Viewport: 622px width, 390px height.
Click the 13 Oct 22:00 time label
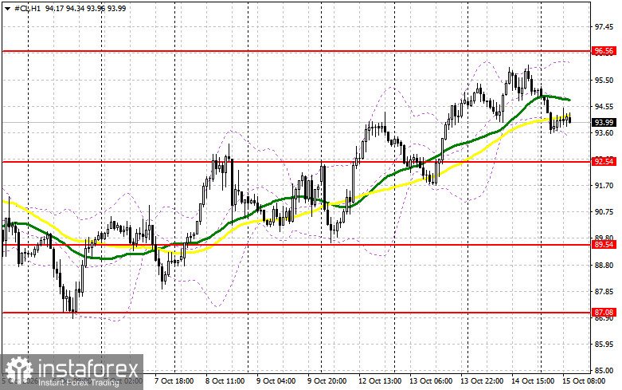coord(482,381)
